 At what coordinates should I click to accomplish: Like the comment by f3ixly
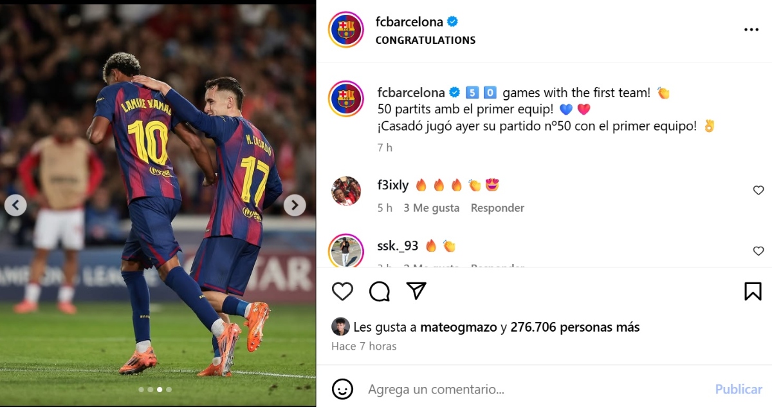coord(758,190)
